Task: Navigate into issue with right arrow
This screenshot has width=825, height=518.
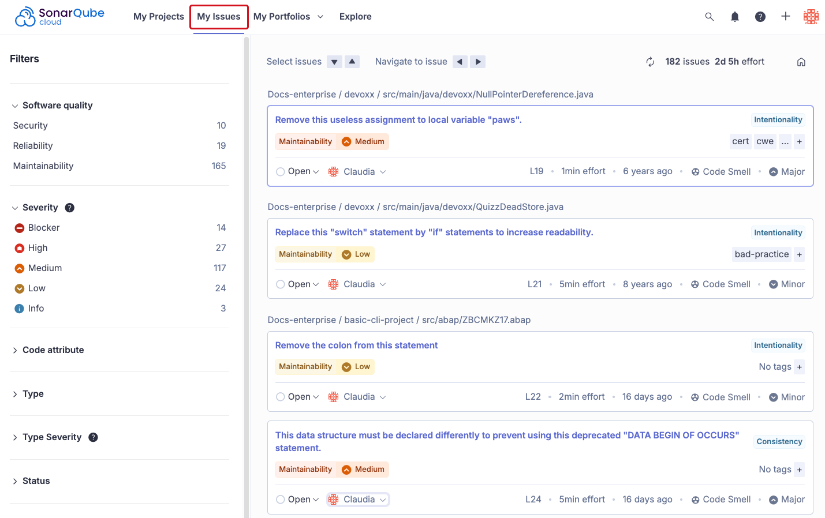Action: click(x=478, y=62)
